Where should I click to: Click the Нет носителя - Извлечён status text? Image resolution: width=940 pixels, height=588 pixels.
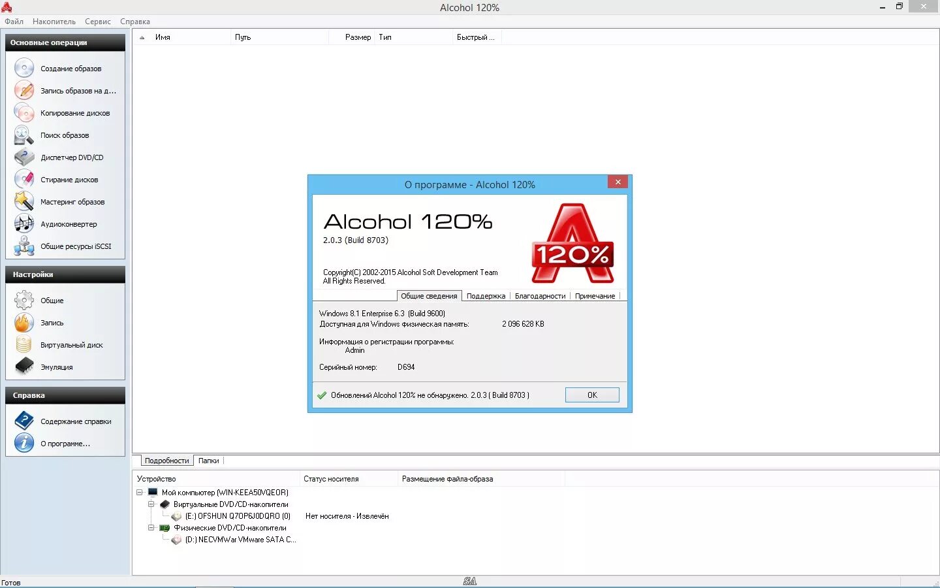click(347, 516)
